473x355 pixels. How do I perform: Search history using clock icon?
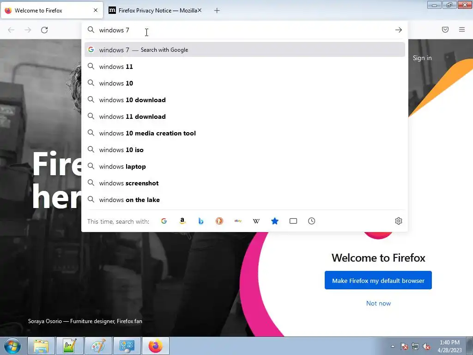312,221
